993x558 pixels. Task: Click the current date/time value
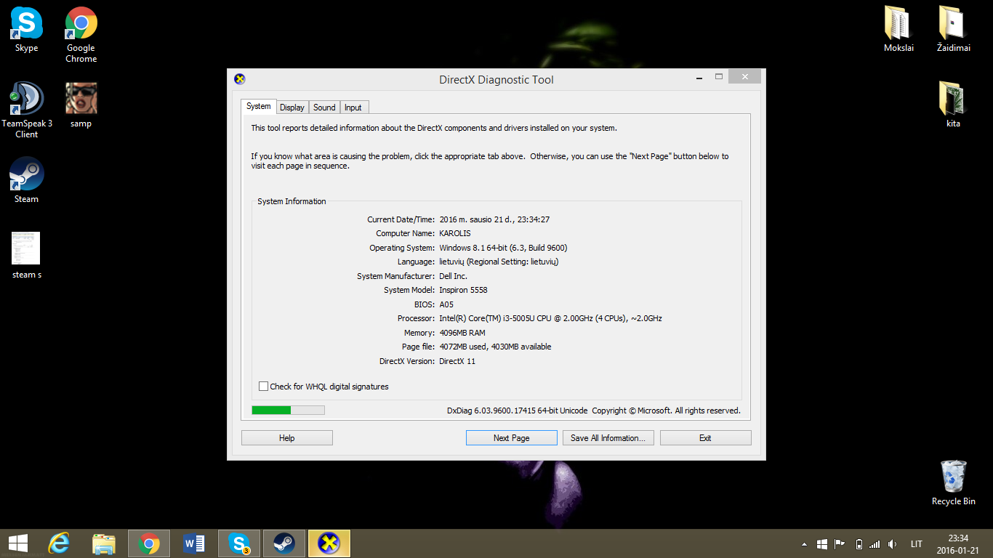tap(494, 219)
